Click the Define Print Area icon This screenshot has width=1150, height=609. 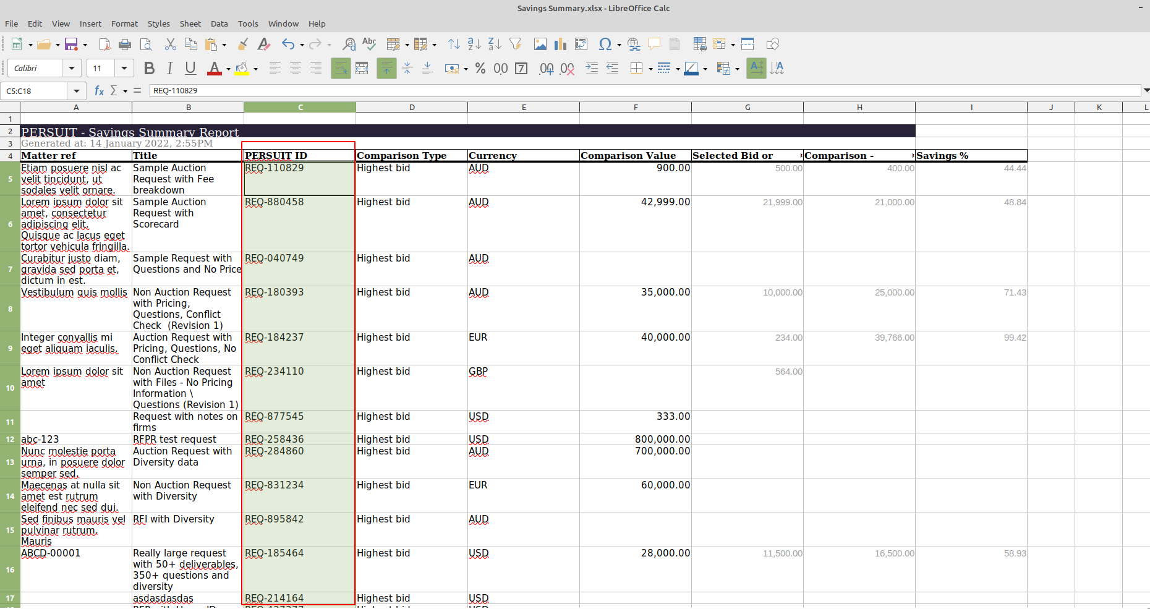(x=699, y=45)
